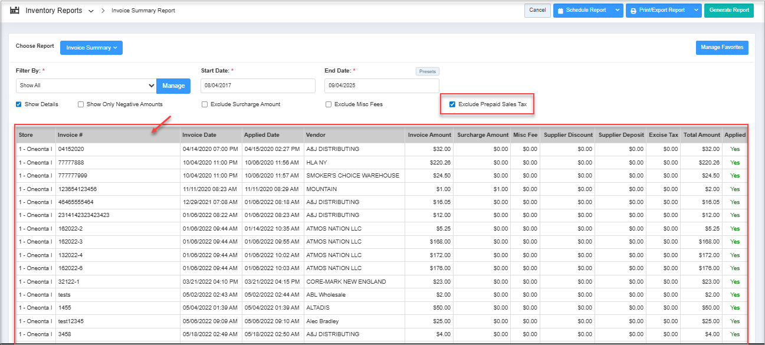Open the Invoice Summary report chooser
This screenshot has height=345, width=765.
tap(91, 48)
